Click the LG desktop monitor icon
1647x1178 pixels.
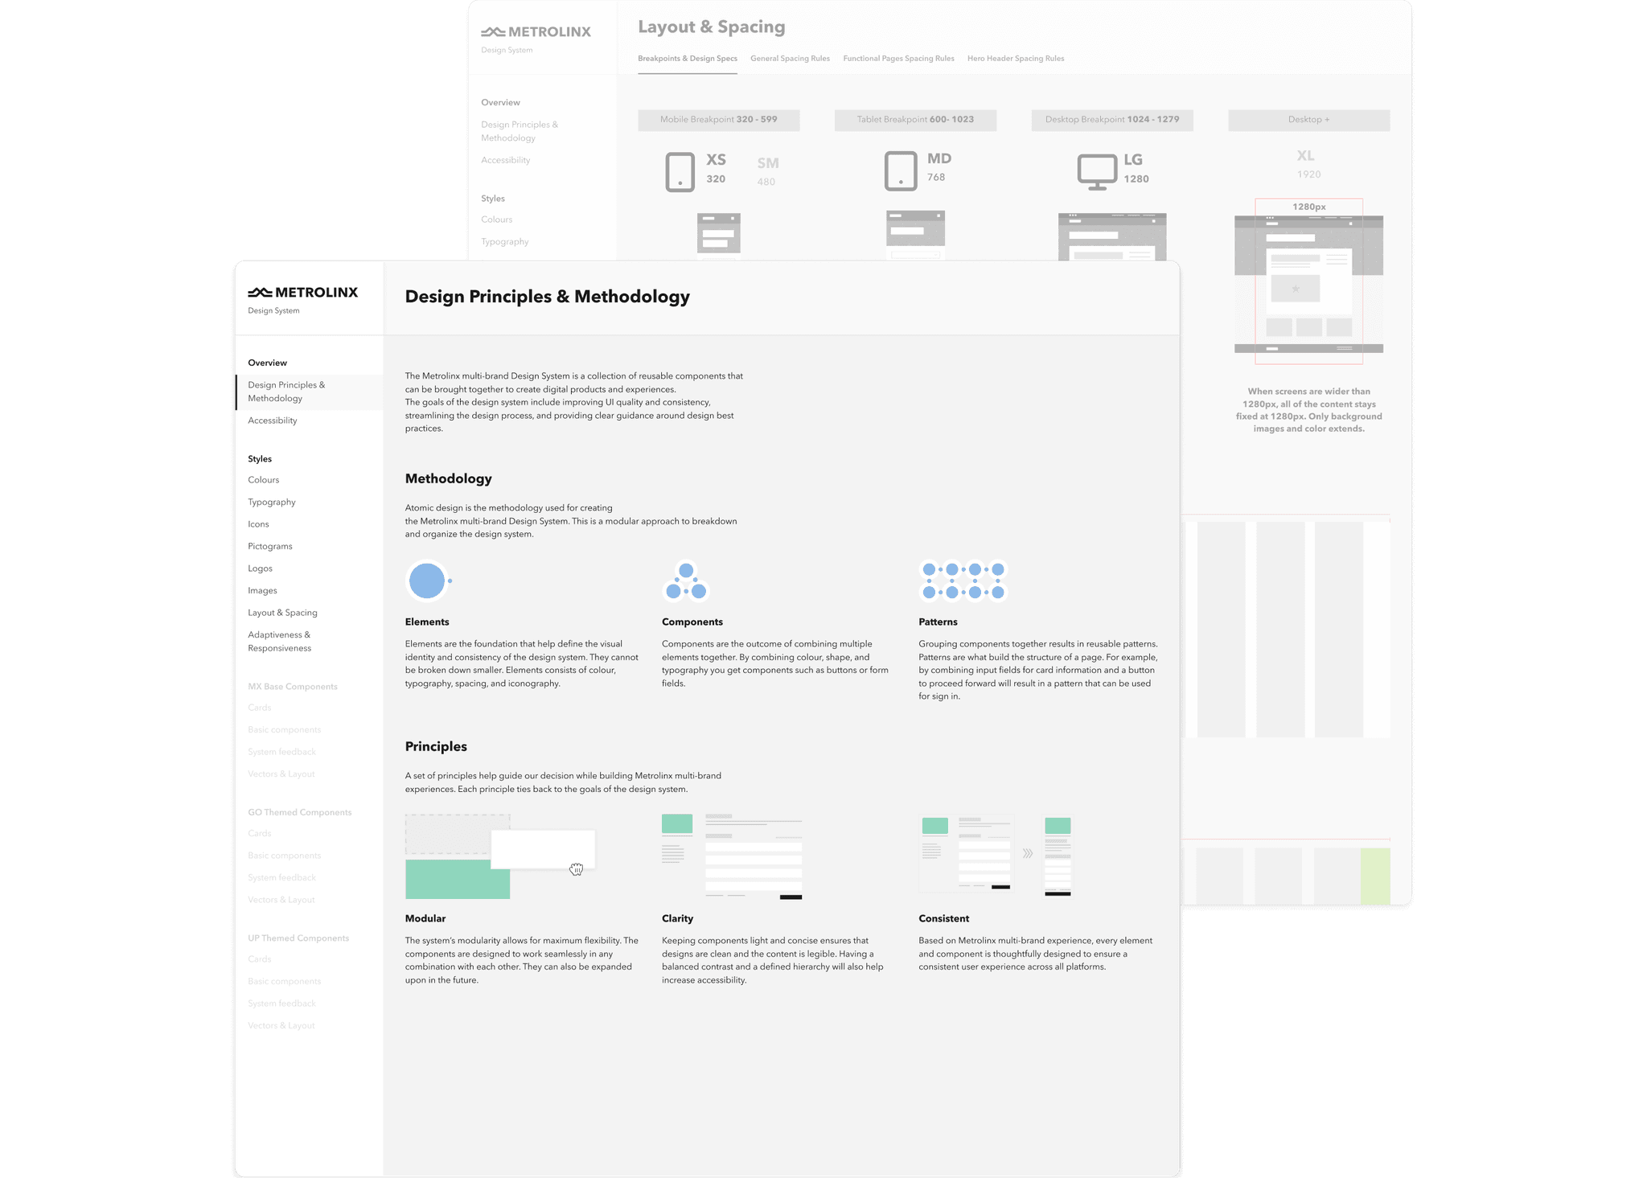point(1097,171)
